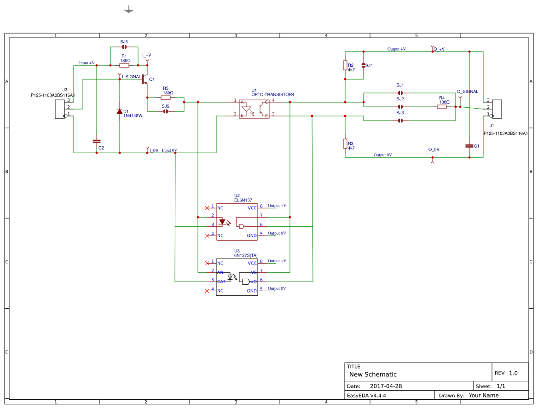
Task: Expand connector J1 on the right edge
Action: (x=497, y=108)
